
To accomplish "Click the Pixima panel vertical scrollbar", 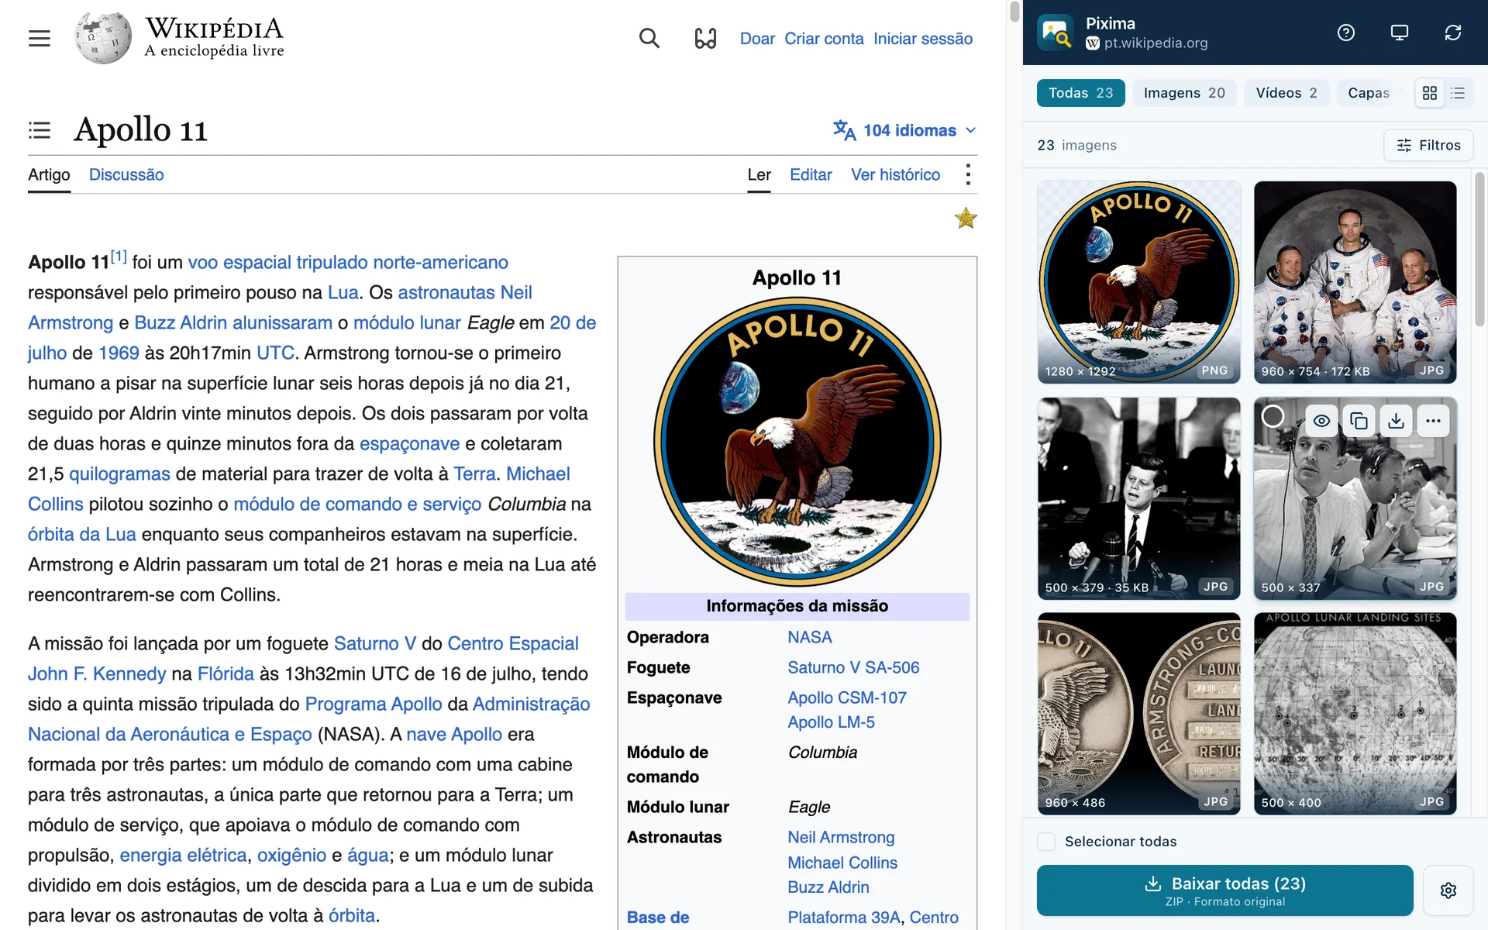I will point(1479,249).
